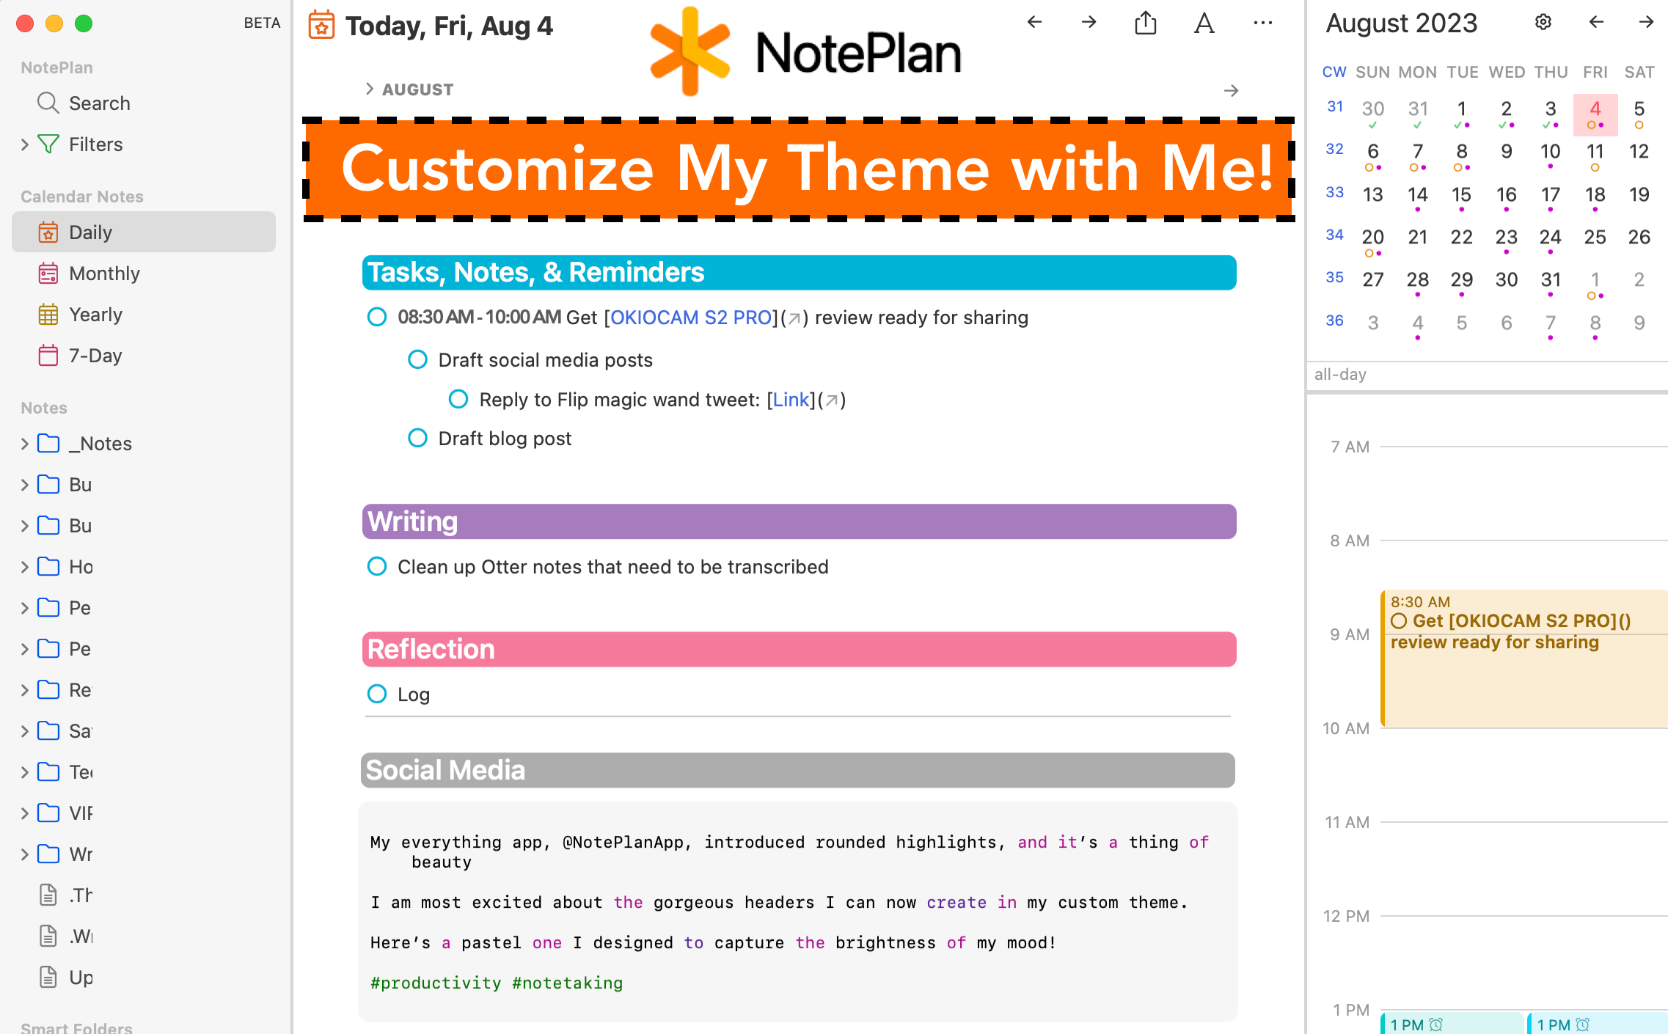Click the calendar star icon beside date
The height and width of the screenshot is (1034, 1668).
click(321, 26)
